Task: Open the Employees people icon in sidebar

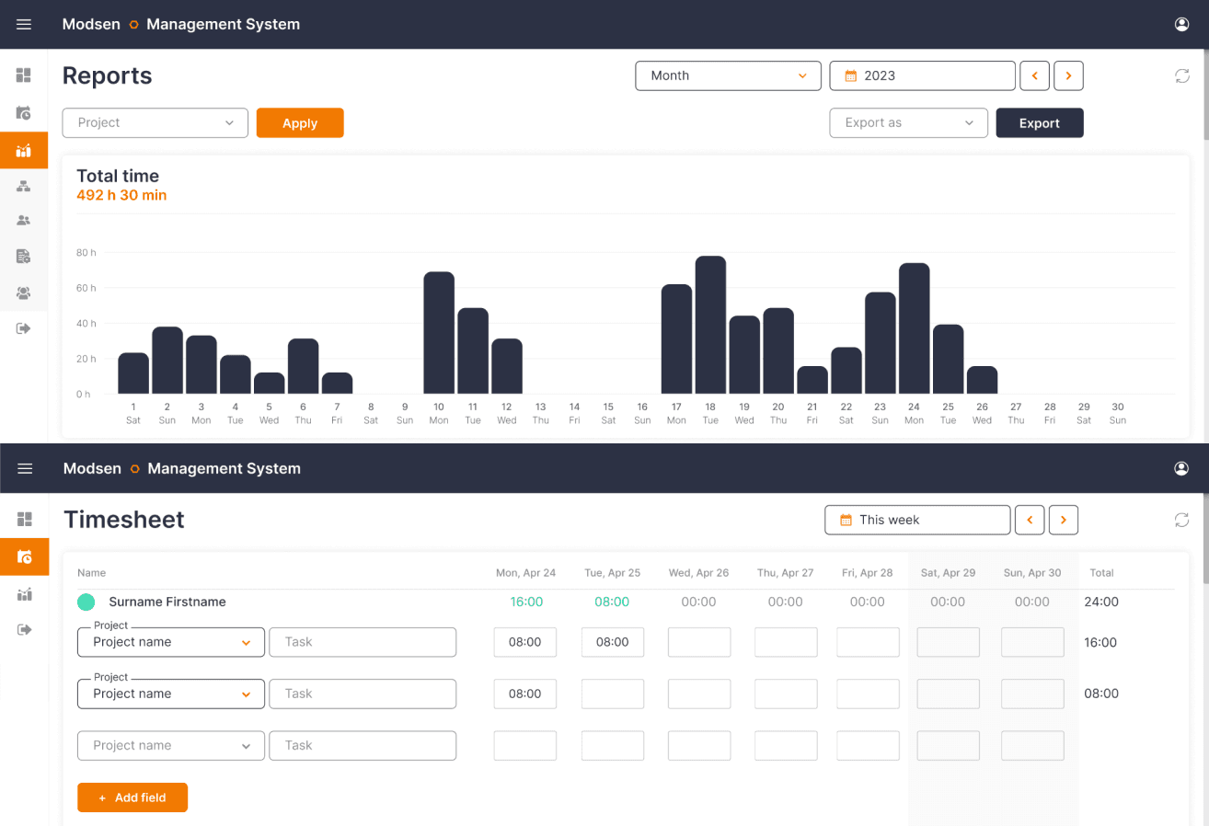Action: [25, 220]
